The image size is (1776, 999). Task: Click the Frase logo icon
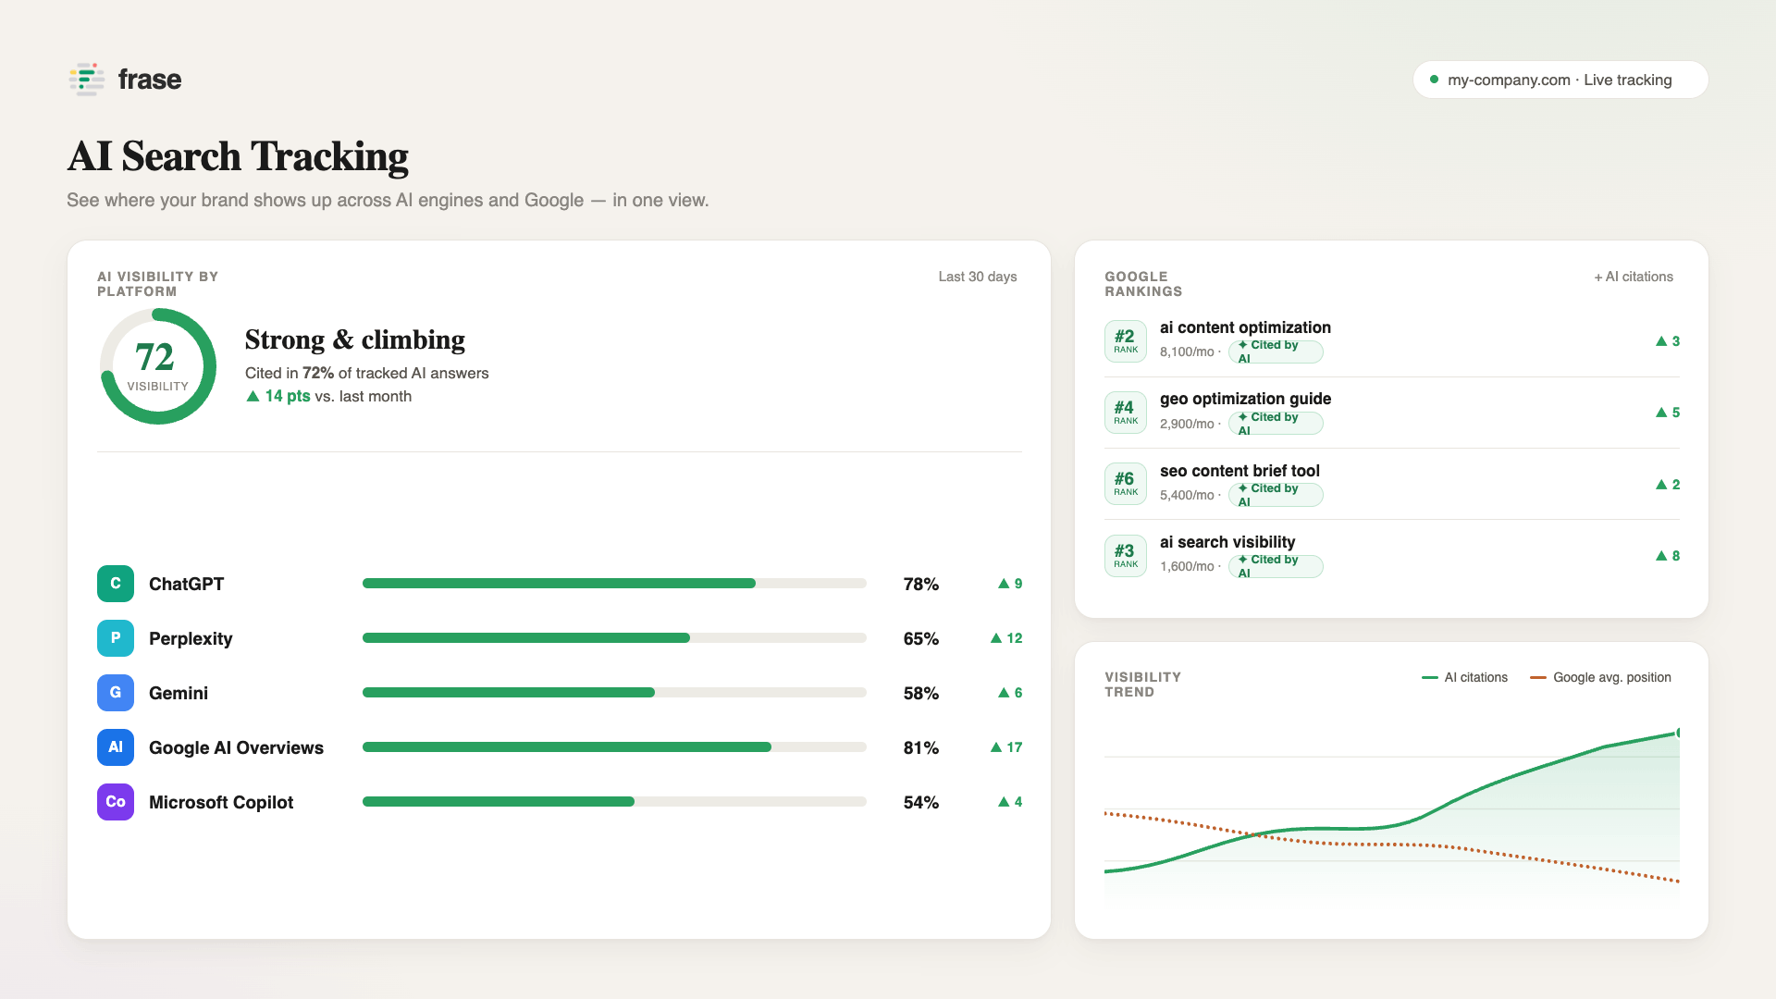[86, 80]
